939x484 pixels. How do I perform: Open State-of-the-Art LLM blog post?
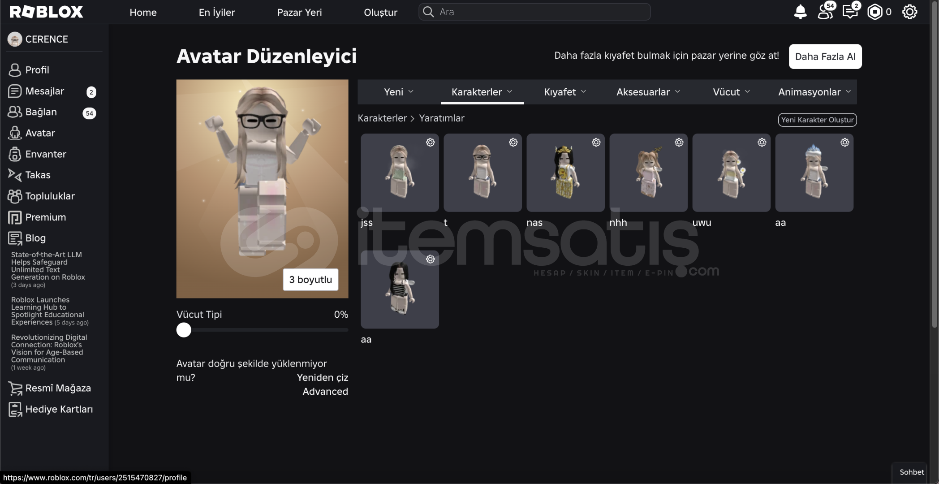(48, 270)
